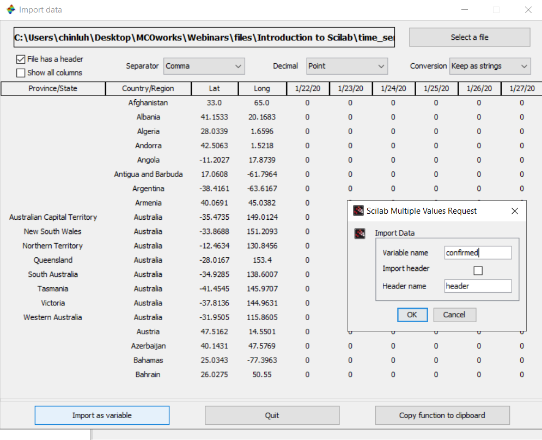Click the Argentina cell
Screen dimensions: 542x440
pyautogui.click(x=148, y=189)
